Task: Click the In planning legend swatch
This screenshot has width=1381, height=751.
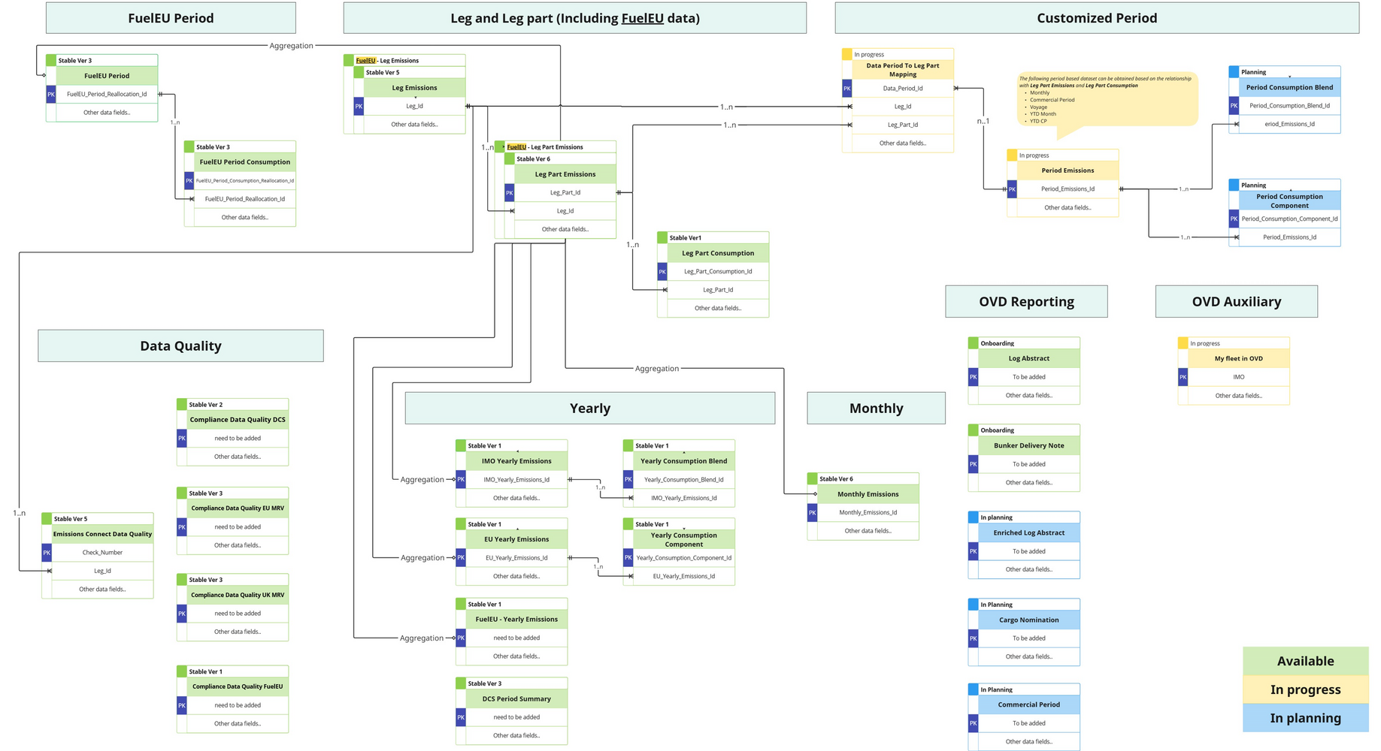Action: [x=1306, y=718]
